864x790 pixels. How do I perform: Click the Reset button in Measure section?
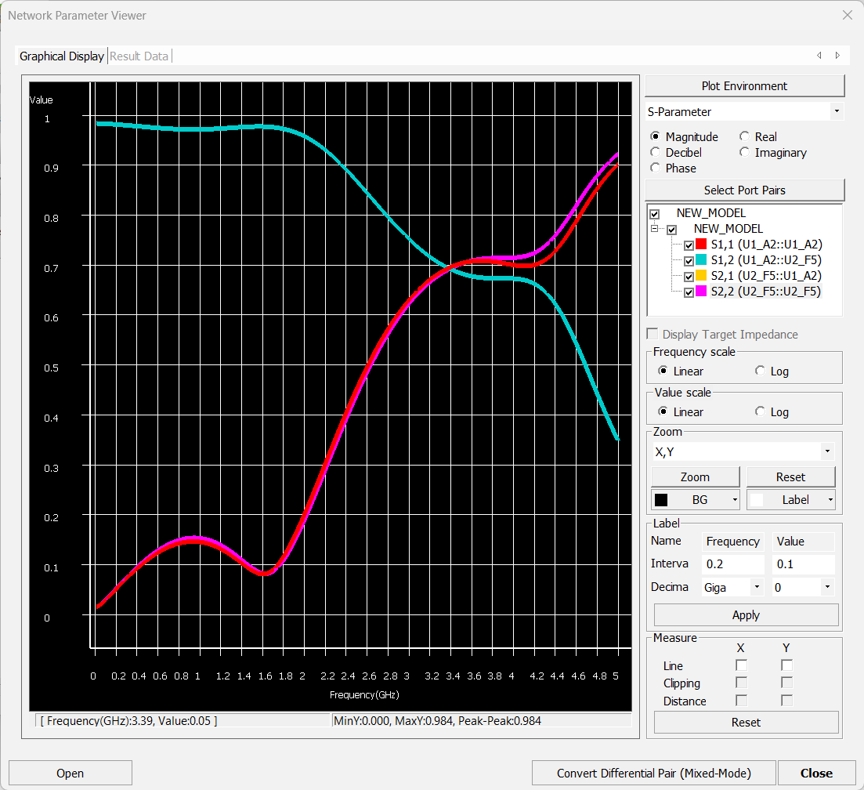(x=746, y=722)
